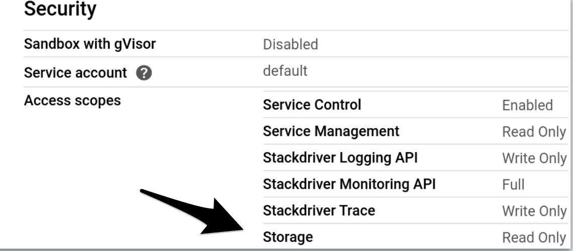Screen dimensions: 573x251
Task: Select the Sandbox with gVisor label
Action: pos(89,45)
